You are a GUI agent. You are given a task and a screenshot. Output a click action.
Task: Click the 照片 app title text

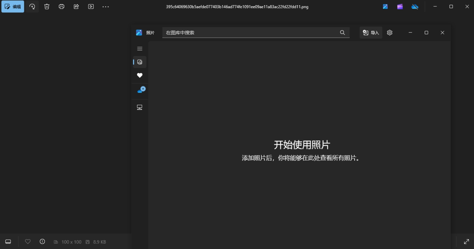pyautogui.click(x=150, y=33)
